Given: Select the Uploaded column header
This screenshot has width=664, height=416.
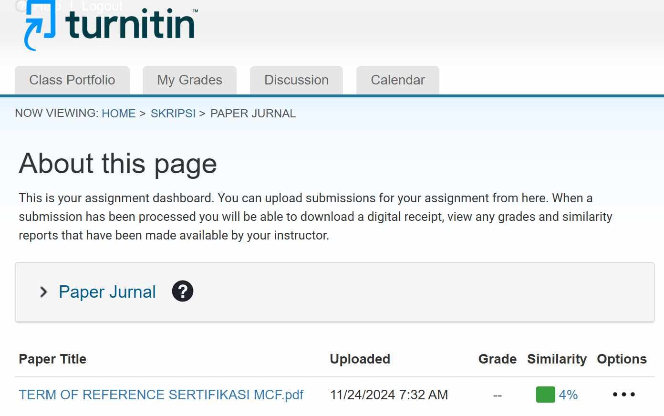Looking at the screenshot, I should pyautogui.click(x=360, y=359).
